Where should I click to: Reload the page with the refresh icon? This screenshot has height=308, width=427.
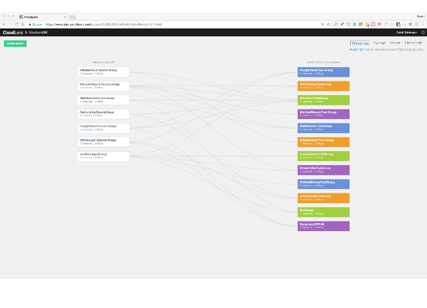point(17,24)
